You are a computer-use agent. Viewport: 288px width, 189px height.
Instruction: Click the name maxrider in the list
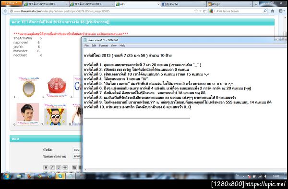coord(20,51)
